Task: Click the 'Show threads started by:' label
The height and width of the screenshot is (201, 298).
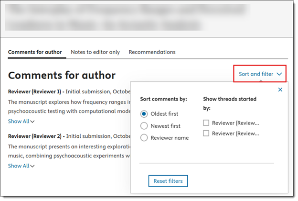Action: click(230, 103)
